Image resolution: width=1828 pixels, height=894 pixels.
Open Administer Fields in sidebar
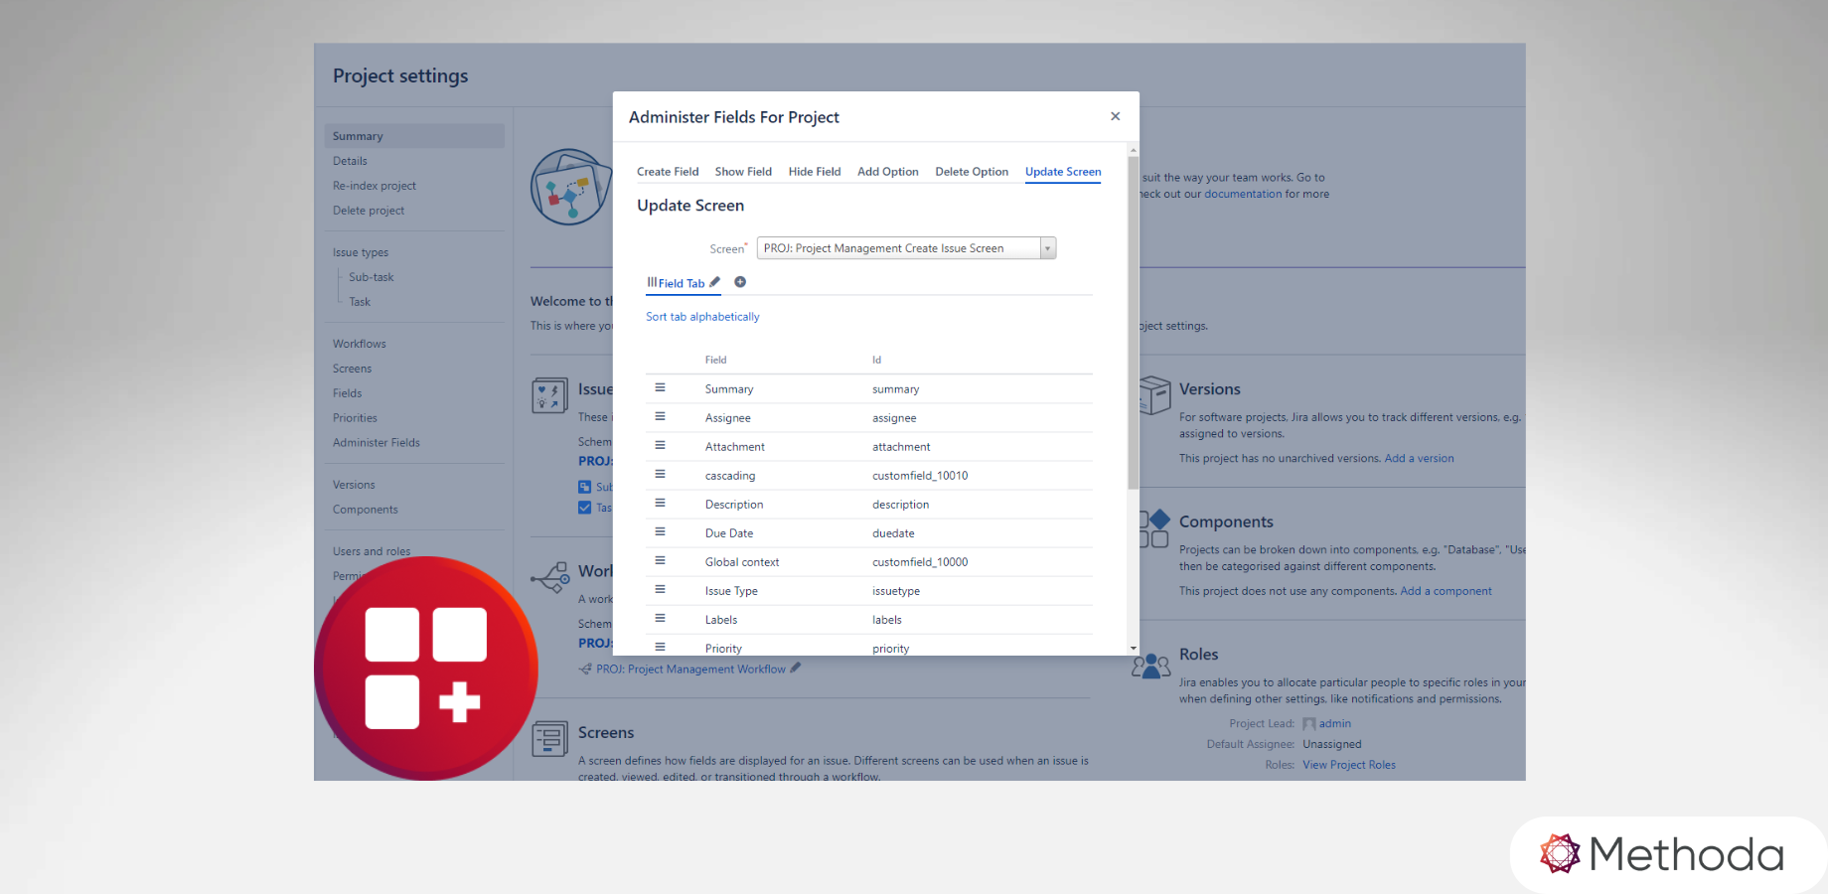377,443
